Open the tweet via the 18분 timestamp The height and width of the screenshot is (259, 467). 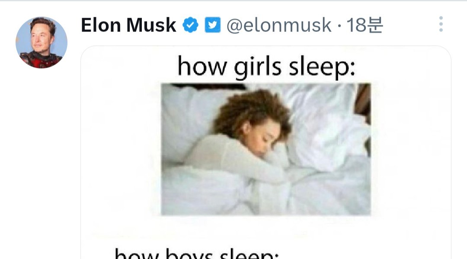coord(365,25)
